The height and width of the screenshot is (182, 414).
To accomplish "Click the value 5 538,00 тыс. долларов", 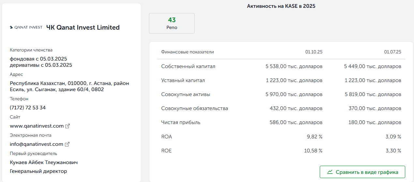I will (x=294, y=66).
